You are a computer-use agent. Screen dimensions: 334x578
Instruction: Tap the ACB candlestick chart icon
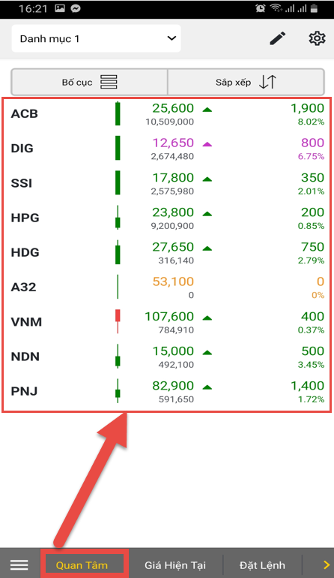click(118, 113)
